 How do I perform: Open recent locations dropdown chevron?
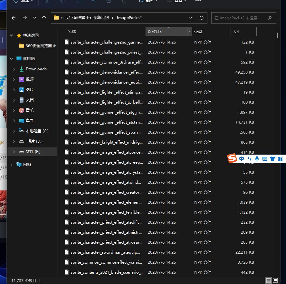(x=34, y=18)
